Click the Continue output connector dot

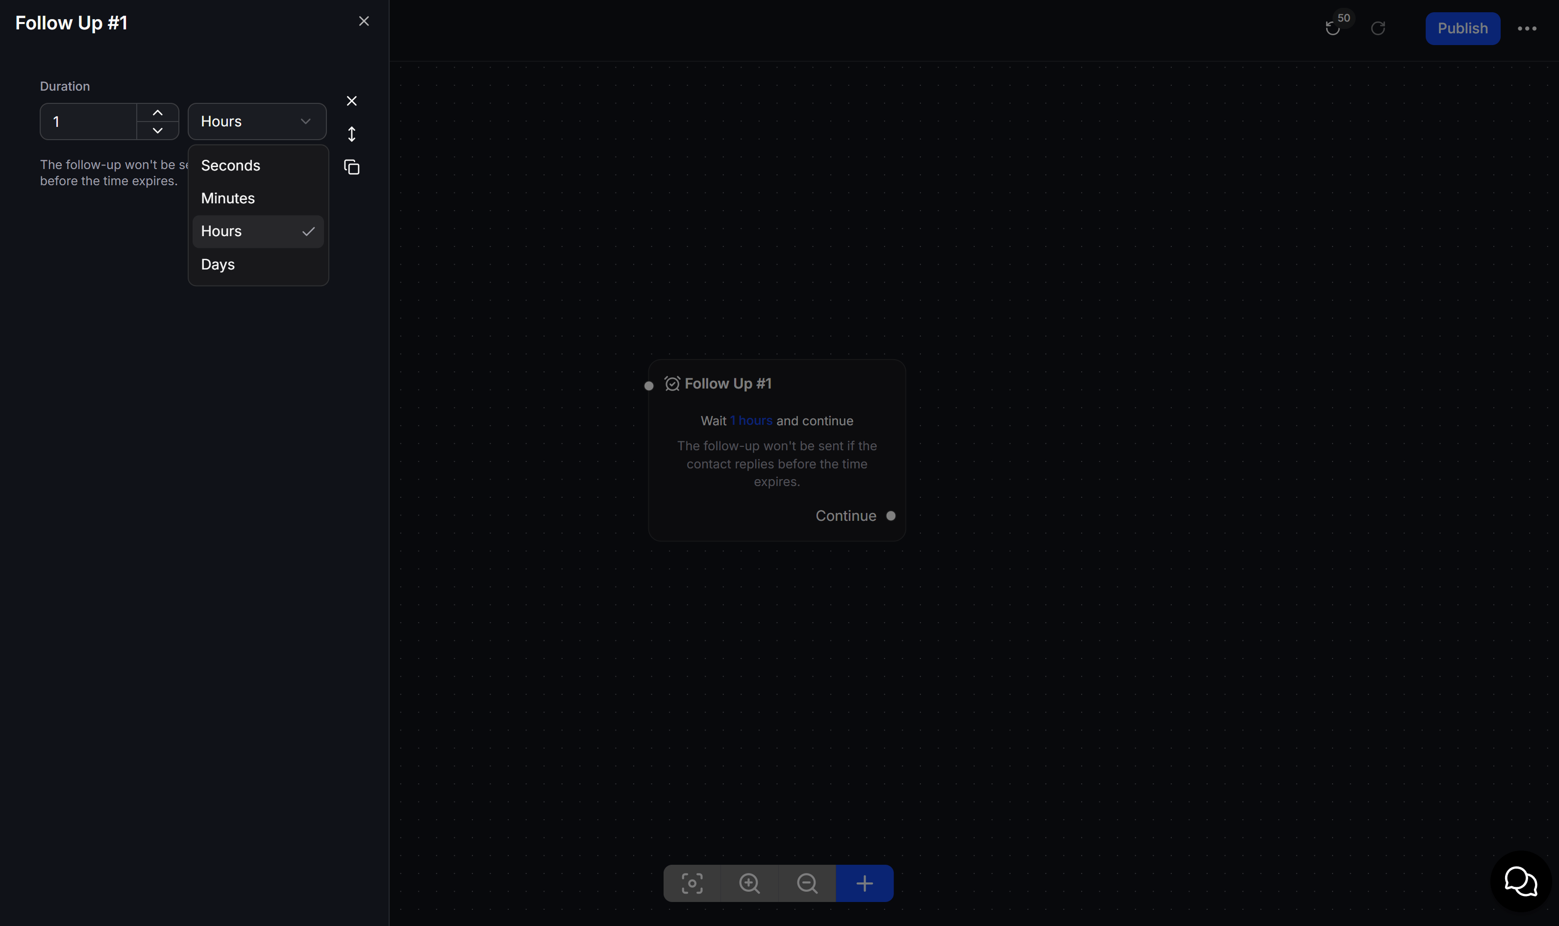(x=891, y=516)
